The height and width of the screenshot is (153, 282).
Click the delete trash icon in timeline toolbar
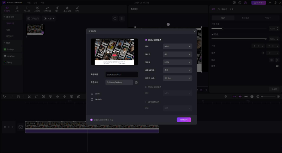point(19,97)
